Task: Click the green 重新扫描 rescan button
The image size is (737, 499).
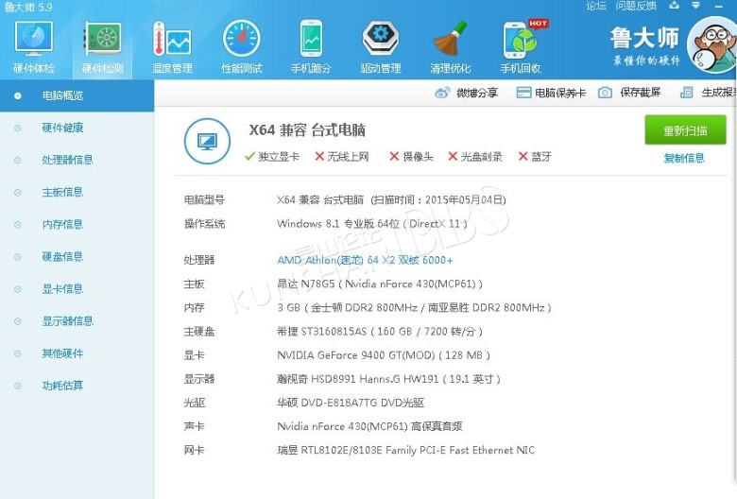Action: click(685, 130)
